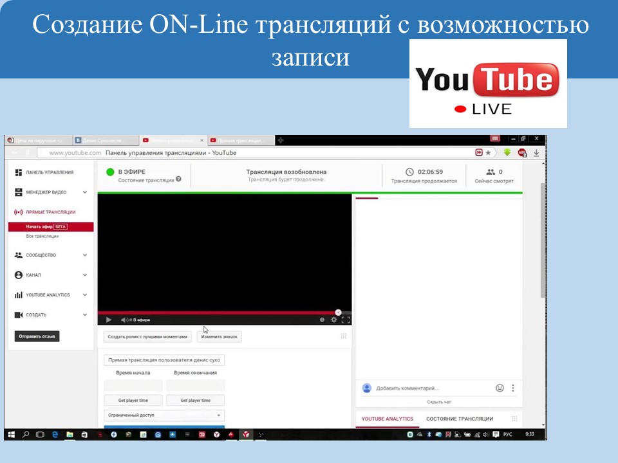Click the YouTube Analytics bar-chart icon
This screenshot has width=618, height=463.
pyautogui.click(x=18, y=295)
